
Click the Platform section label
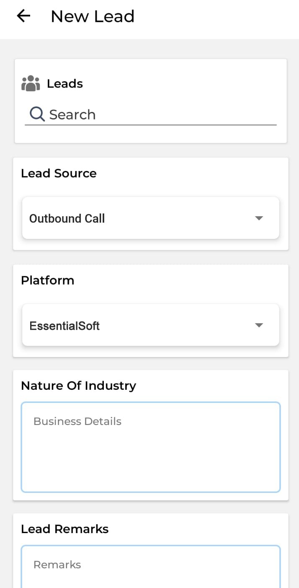click(x=48, y=280)
